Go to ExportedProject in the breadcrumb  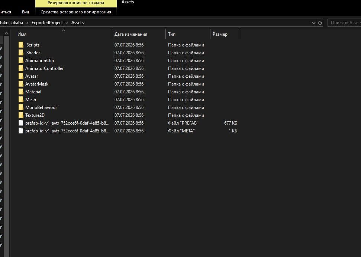coord(47,23)
